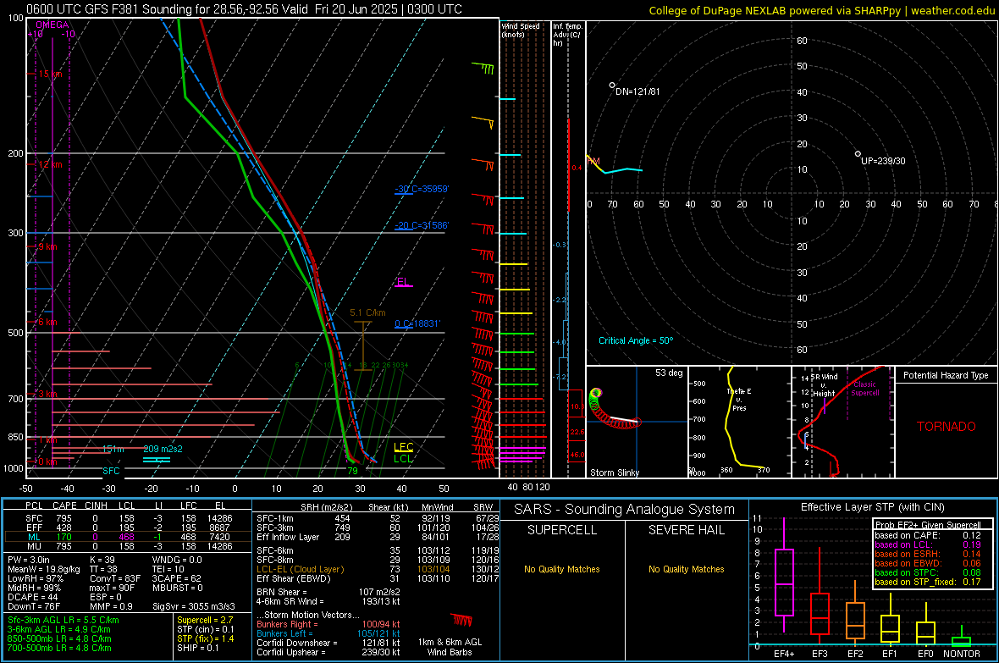Select the -30 C=35959' level label
999x663 pixels.
coord(422,189)
